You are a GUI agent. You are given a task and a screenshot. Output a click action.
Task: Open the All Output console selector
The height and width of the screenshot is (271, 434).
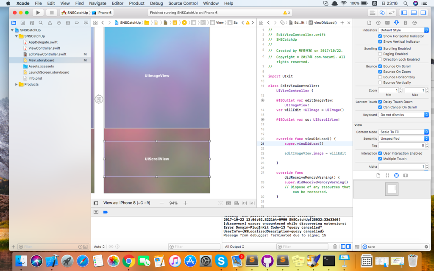(x=234, y=246)
